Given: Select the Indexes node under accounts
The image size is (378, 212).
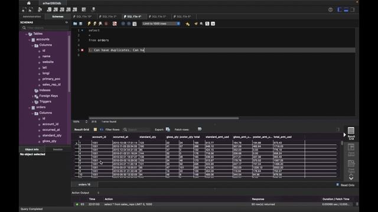Looking at the screenshot, I should [x=45, y=90].
